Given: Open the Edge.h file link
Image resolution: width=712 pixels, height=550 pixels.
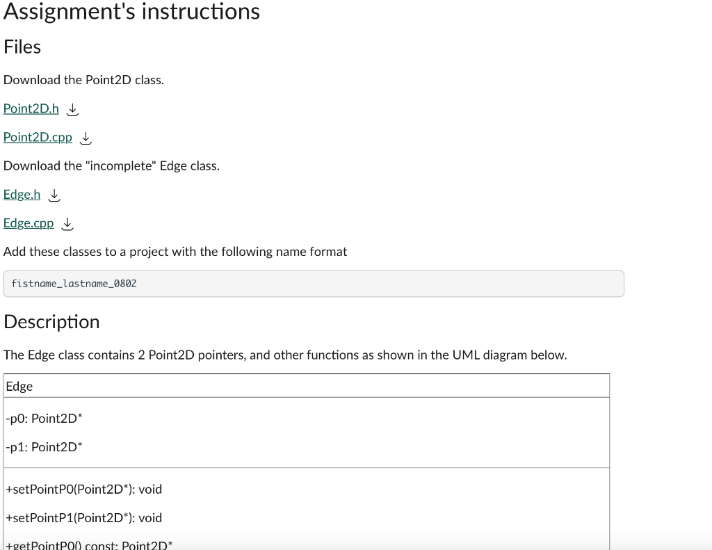Looking at the screenshot, I should [21, 194].
